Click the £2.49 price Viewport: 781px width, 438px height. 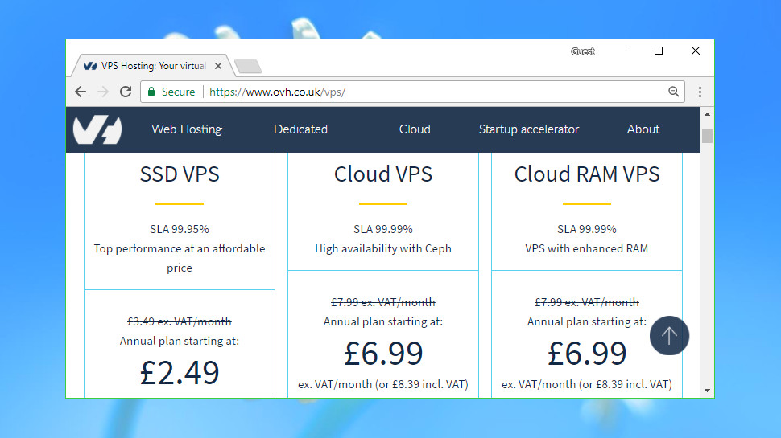[180, 373]
